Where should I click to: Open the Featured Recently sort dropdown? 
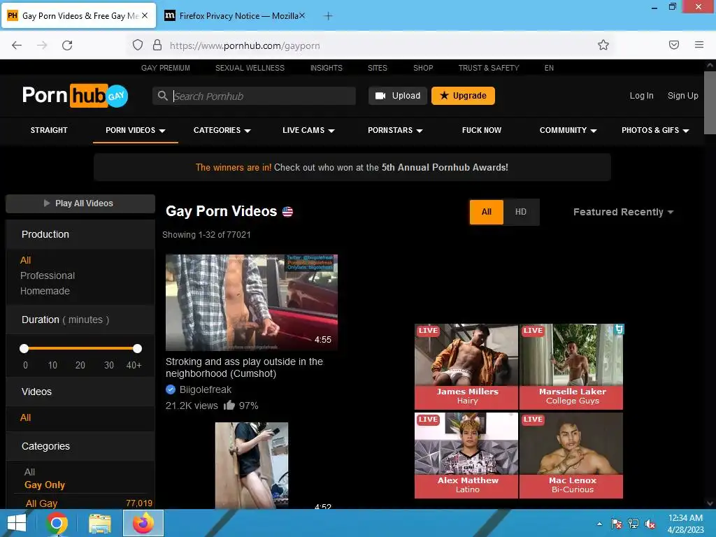pyautogui.click(x=623, y=212)
